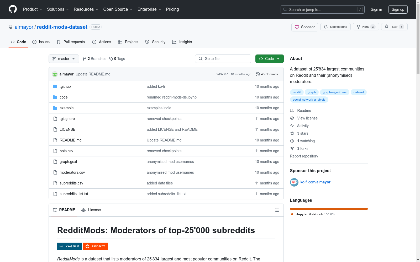Click the branches icon beside Branches
Screen dimensions: 420x262
(x=84, y=59)
